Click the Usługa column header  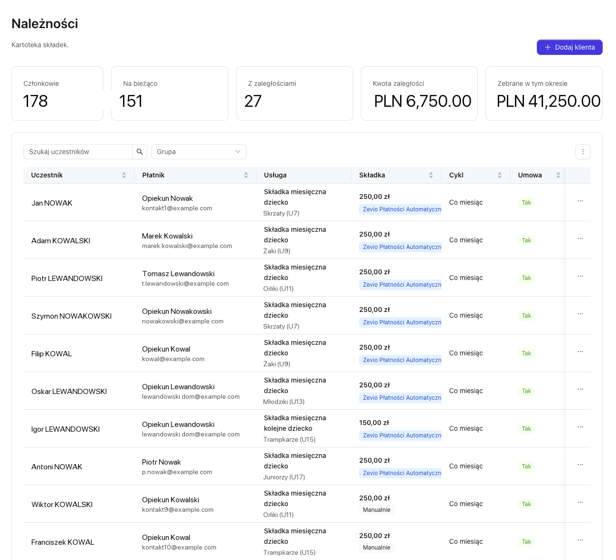pos(304,175)
